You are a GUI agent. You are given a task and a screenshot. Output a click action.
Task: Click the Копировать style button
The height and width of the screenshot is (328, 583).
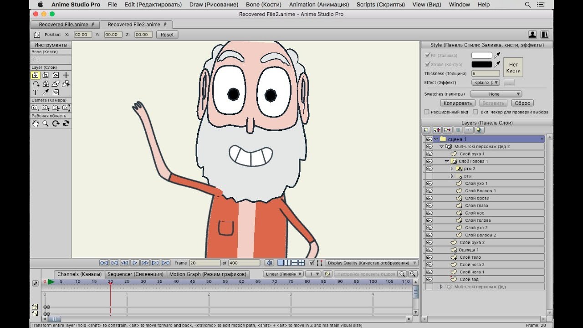pos(458,103)
